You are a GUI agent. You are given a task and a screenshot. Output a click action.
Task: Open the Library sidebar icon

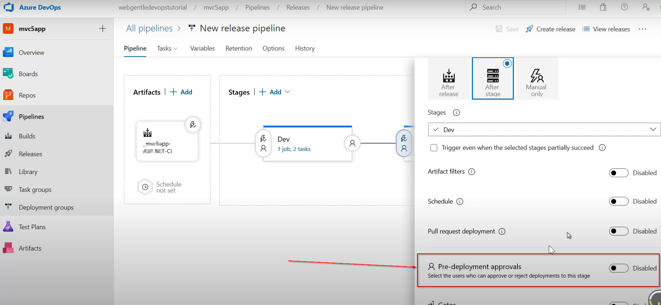pos(8,172)
